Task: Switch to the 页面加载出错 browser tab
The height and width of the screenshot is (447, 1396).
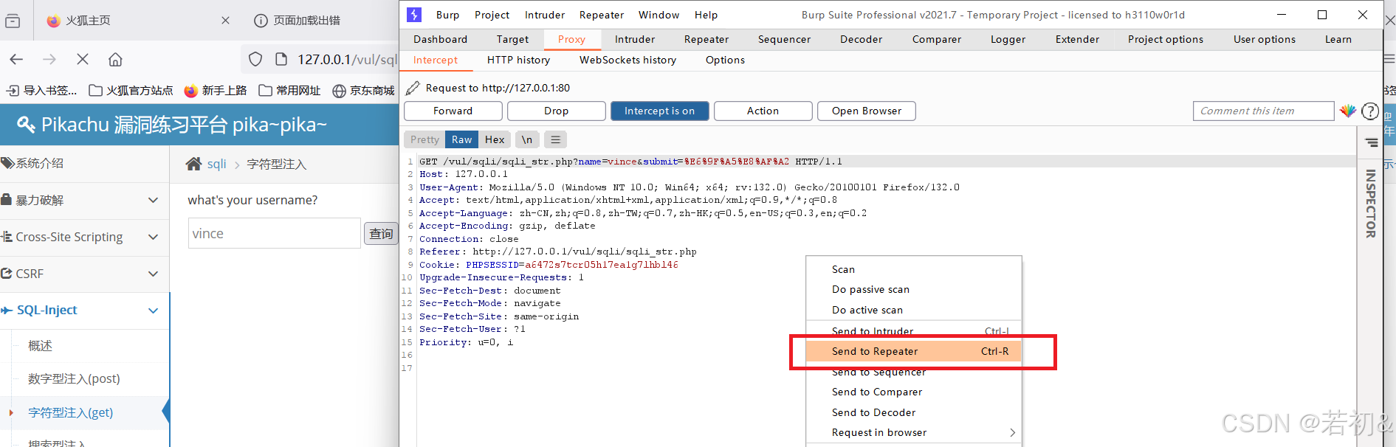Action: point(307,21)
